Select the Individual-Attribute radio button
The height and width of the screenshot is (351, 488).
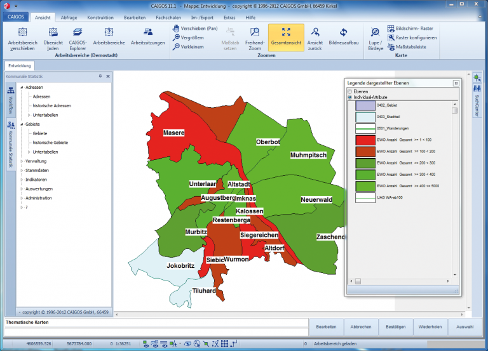[349, 97]
